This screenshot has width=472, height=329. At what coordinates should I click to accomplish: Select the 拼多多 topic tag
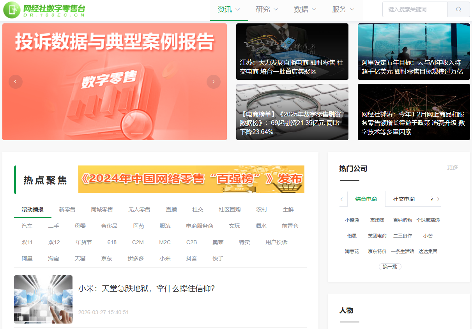coord(136,259)
